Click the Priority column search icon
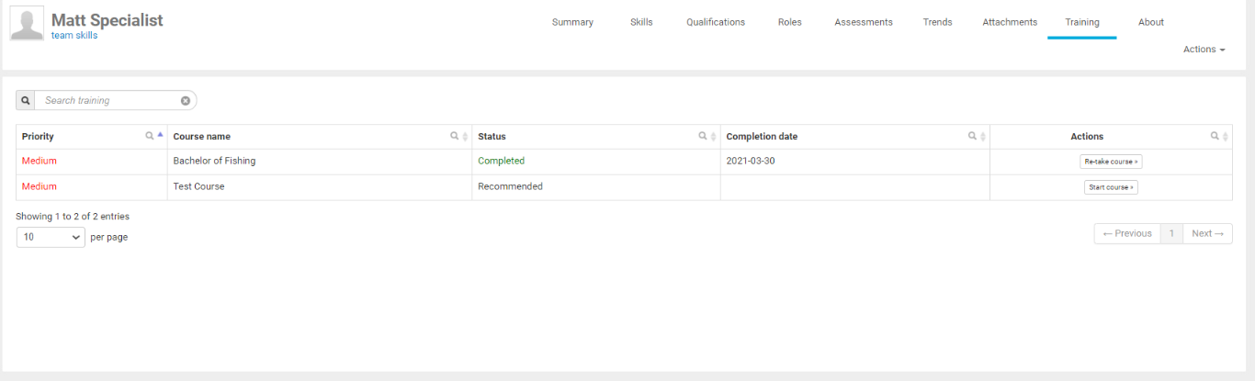The width and height of the screenshot is (1255, 381). pyautogui.click(x=150, y=136)
